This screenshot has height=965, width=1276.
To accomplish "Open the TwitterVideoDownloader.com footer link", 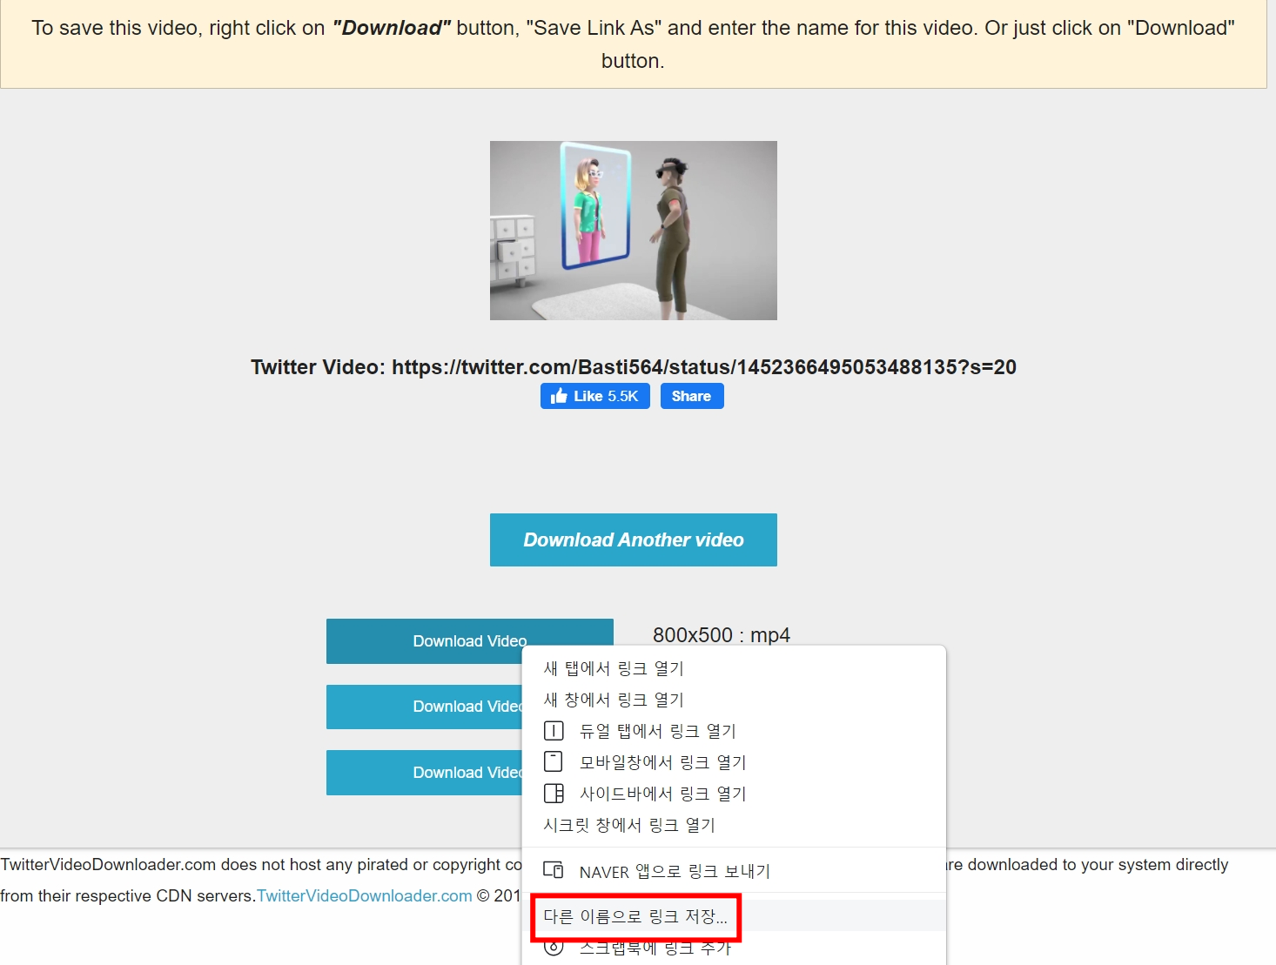I will (365, 895).
